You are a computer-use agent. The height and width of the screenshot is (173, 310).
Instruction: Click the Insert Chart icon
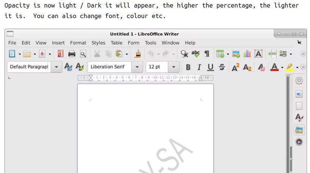coord(247,54)
